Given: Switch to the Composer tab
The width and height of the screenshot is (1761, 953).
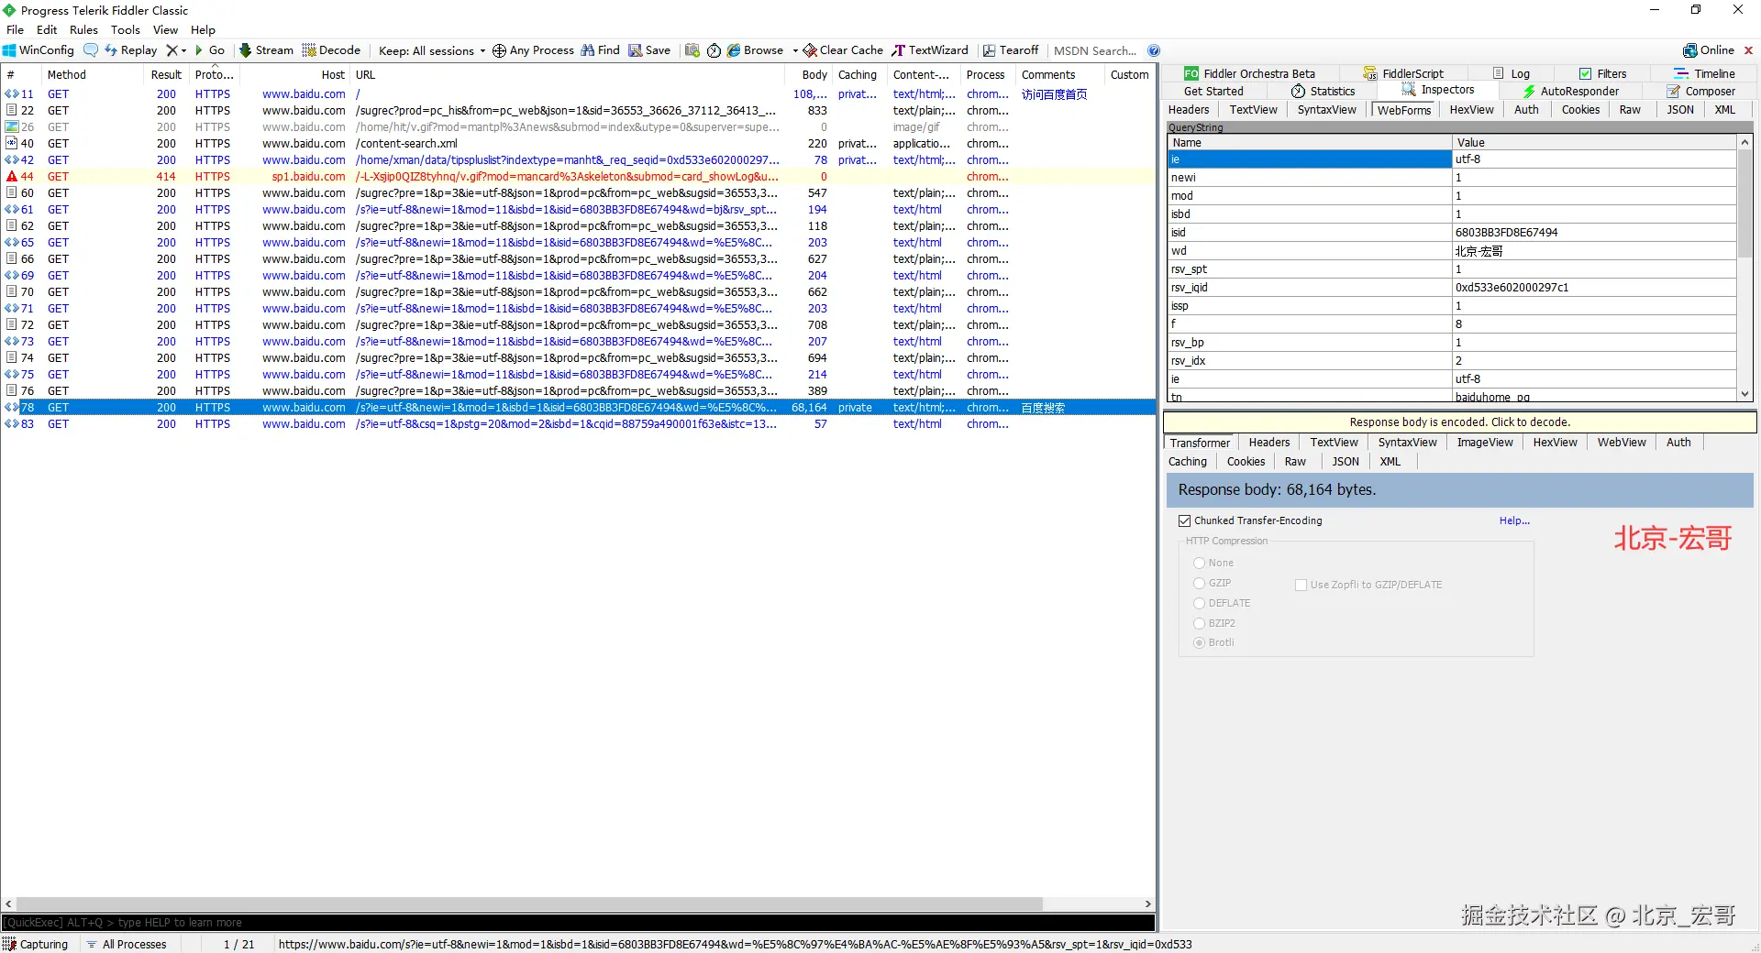Looking at the screenshot, I should 1700,91.
